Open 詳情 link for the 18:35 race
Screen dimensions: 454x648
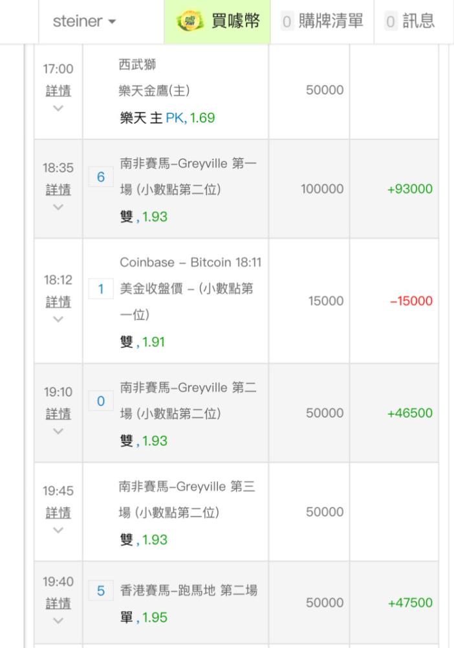[58, 190]
